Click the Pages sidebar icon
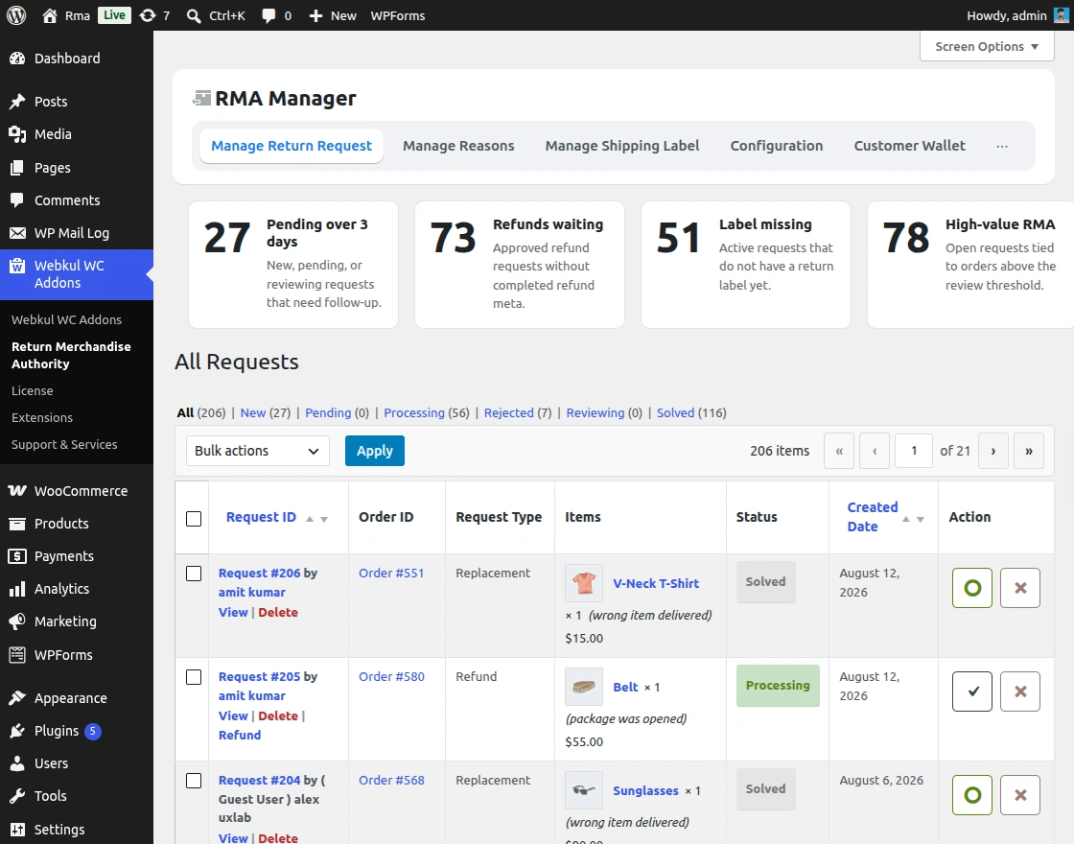This screenshot has width=1074, height=844. click(17, 167)
